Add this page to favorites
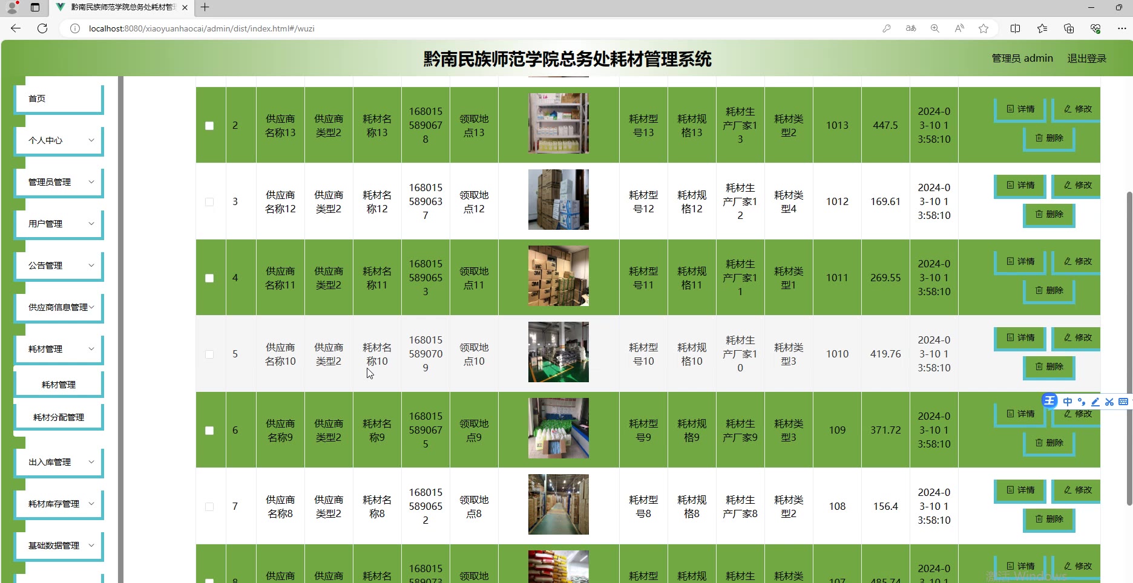The height and width of the screenshot is (583, 1133). tap(984, 28)
